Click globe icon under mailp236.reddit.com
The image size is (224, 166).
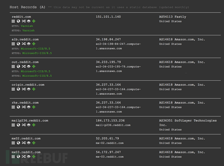(19, 125)
